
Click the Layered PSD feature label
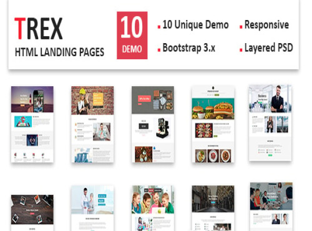pyautogui.click(x=269, y=47)
